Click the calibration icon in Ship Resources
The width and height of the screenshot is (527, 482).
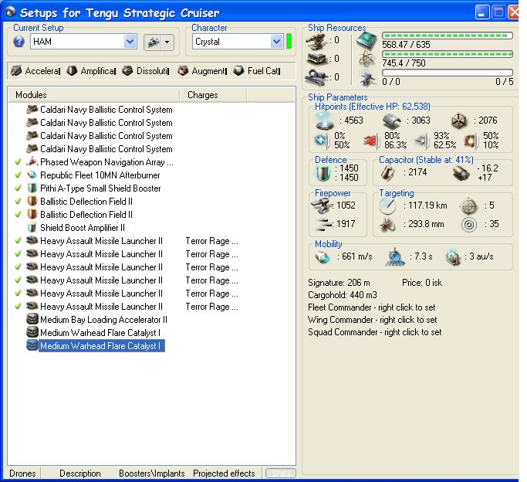316,77
